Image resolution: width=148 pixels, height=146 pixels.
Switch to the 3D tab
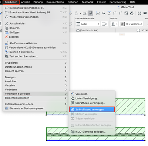pyautogui.click(x=142, y=30)
